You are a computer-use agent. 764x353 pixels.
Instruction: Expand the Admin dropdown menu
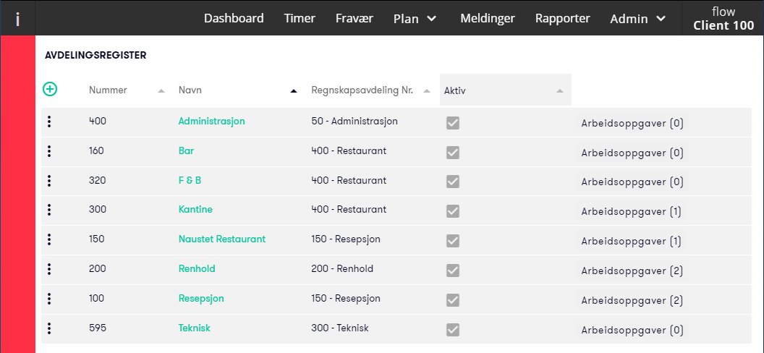(638, 19)
